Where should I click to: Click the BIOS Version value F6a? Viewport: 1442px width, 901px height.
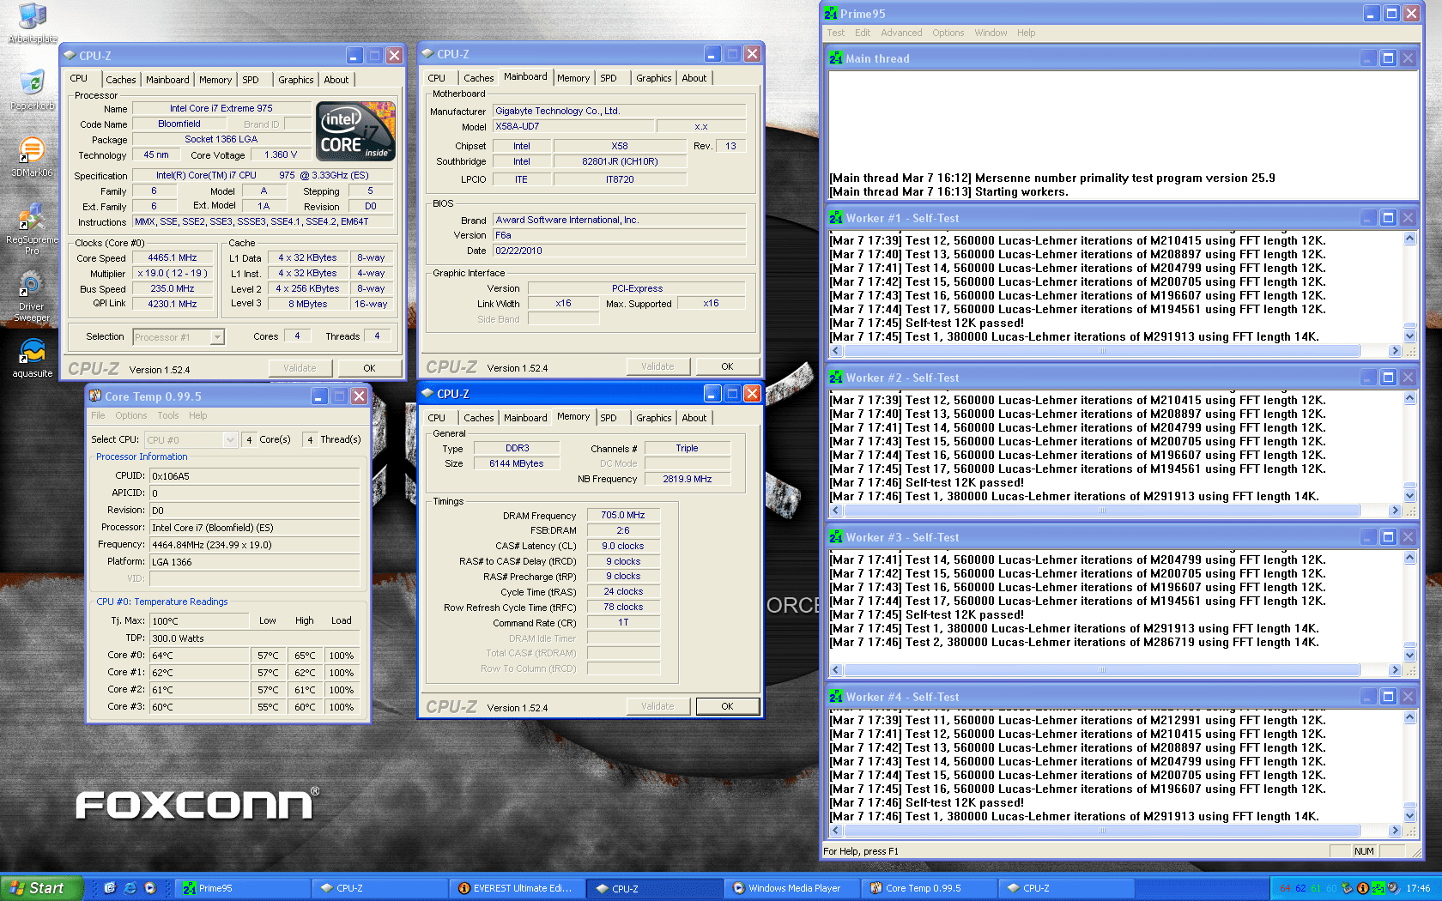click(x=619, y=235)
